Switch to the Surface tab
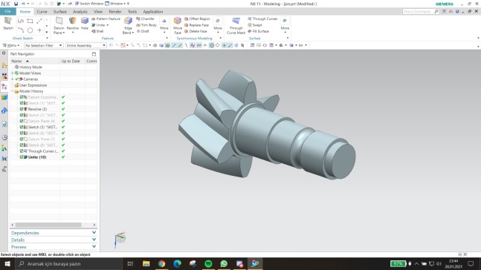Viewport: 481px width, 270px height. [x=59, y=12]
